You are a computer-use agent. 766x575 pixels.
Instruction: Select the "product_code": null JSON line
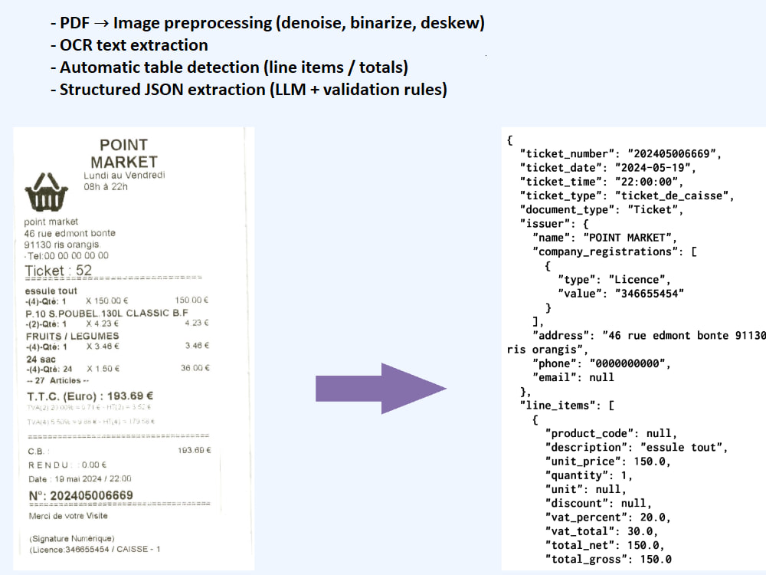[611, 433]
